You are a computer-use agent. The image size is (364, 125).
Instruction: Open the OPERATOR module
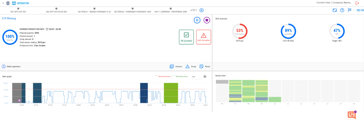coord(21,3)
